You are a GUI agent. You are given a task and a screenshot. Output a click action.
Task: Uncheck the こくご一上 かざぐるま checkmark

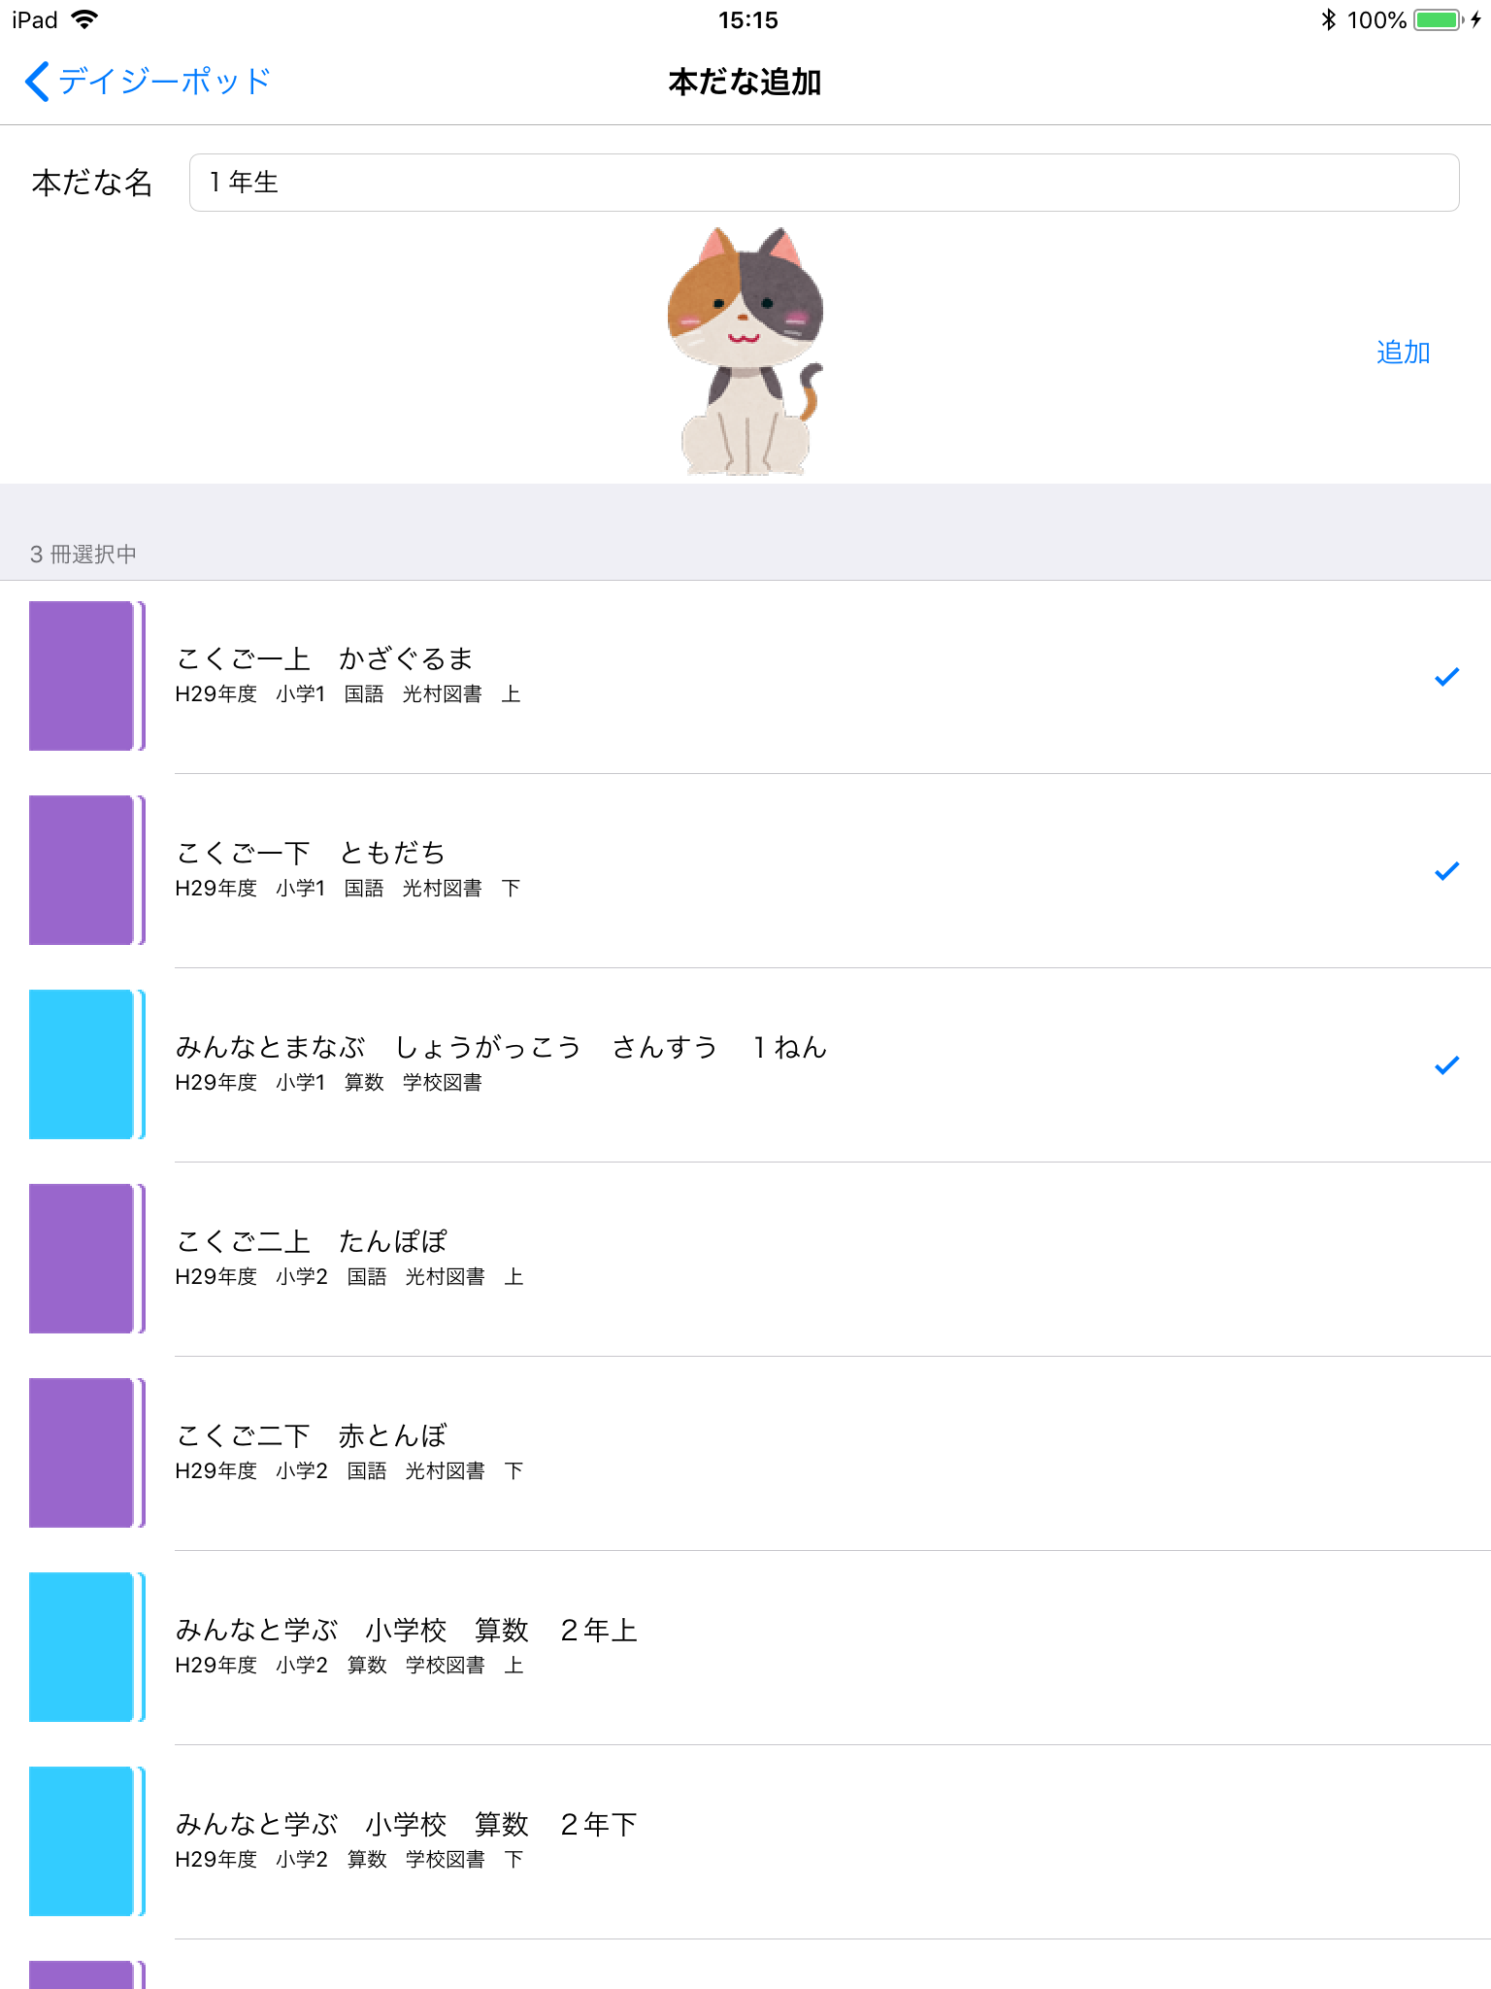pyautogui.click(x=1446, y=677)
